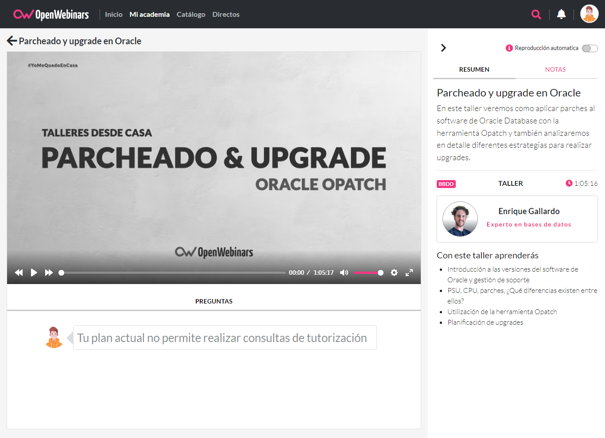
Task: Mute the video using the speaker icon
Action: pos(344,273)
